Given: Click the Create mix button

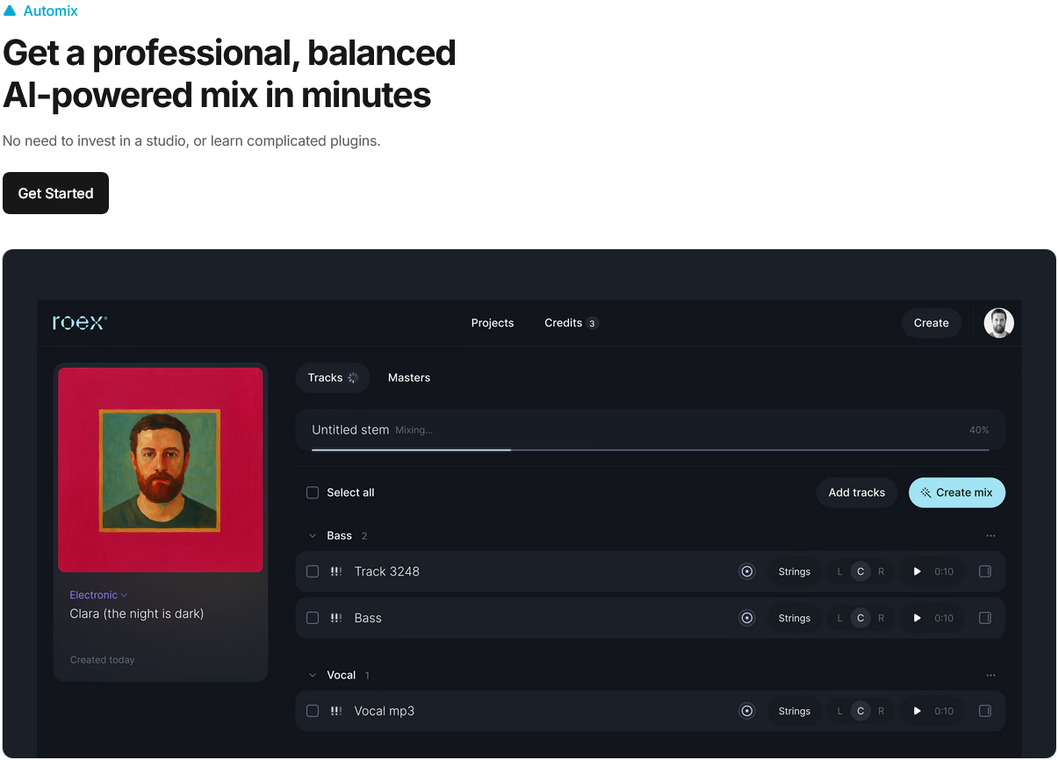Looking at the screenshot, I should click(957, 492).
